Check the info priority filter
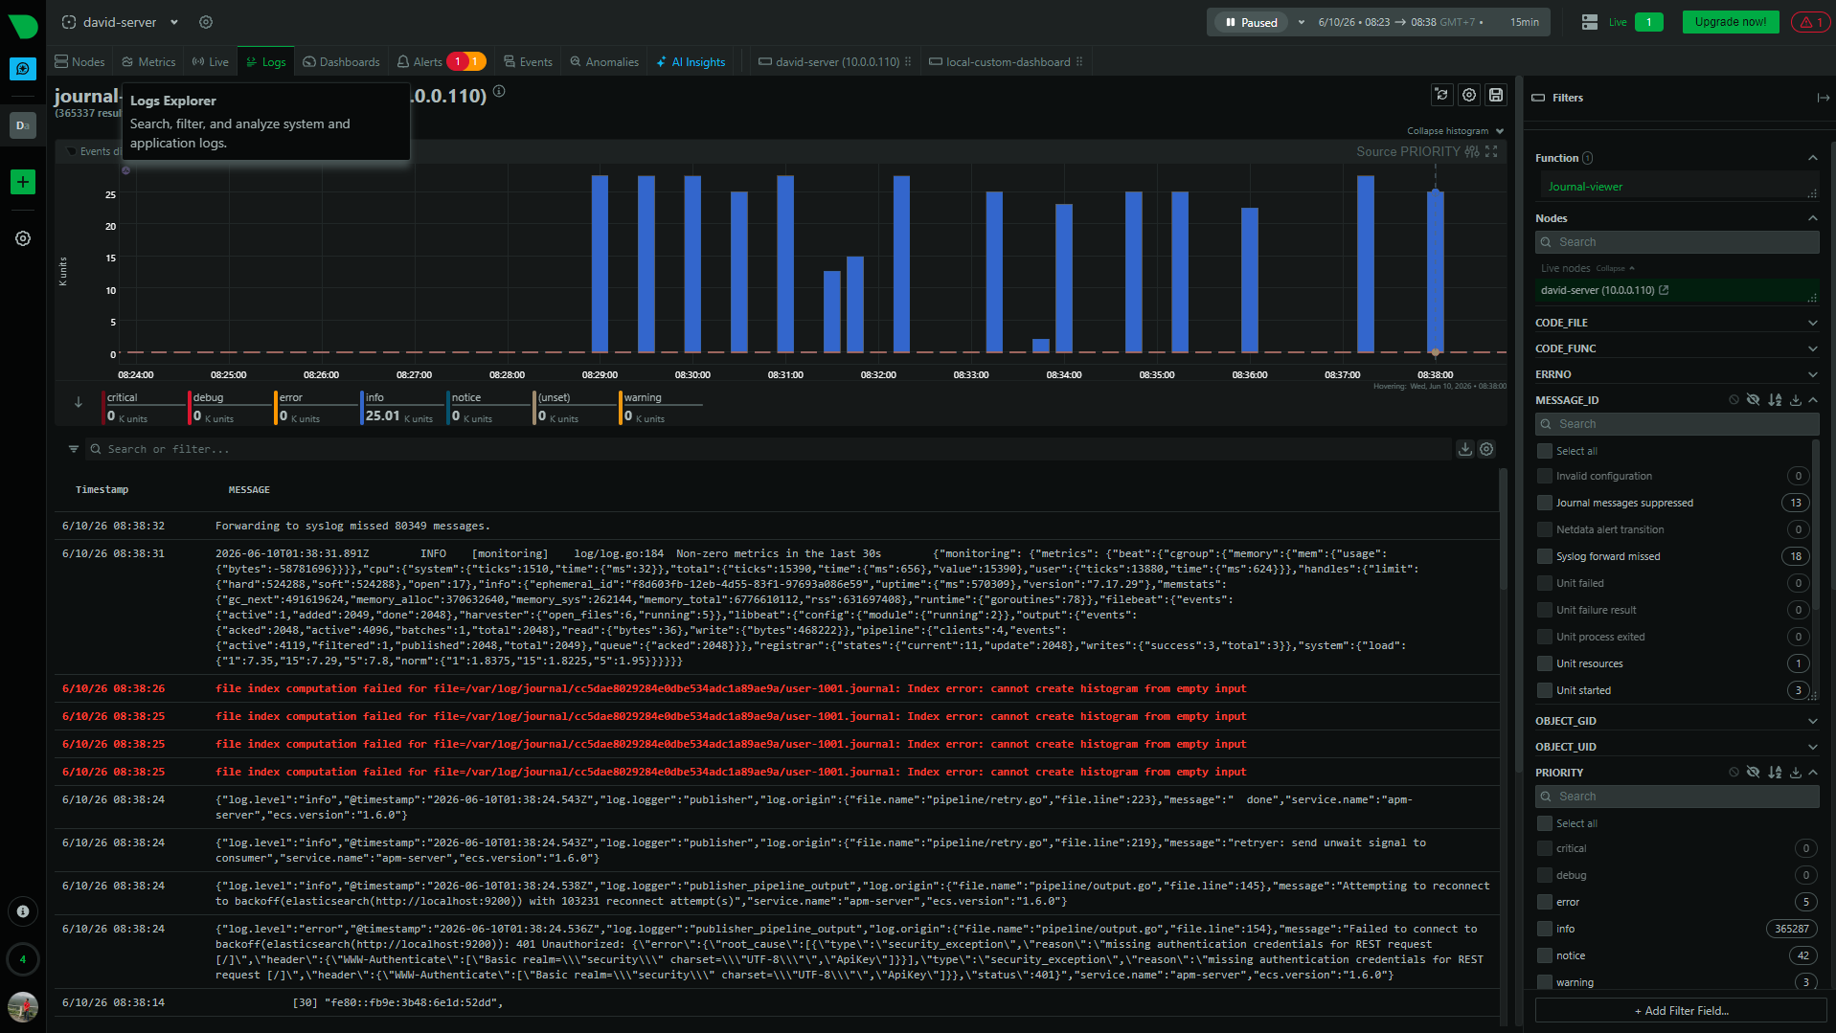The height and width of the screenshot is (1033, 1836). (1544, 929)
